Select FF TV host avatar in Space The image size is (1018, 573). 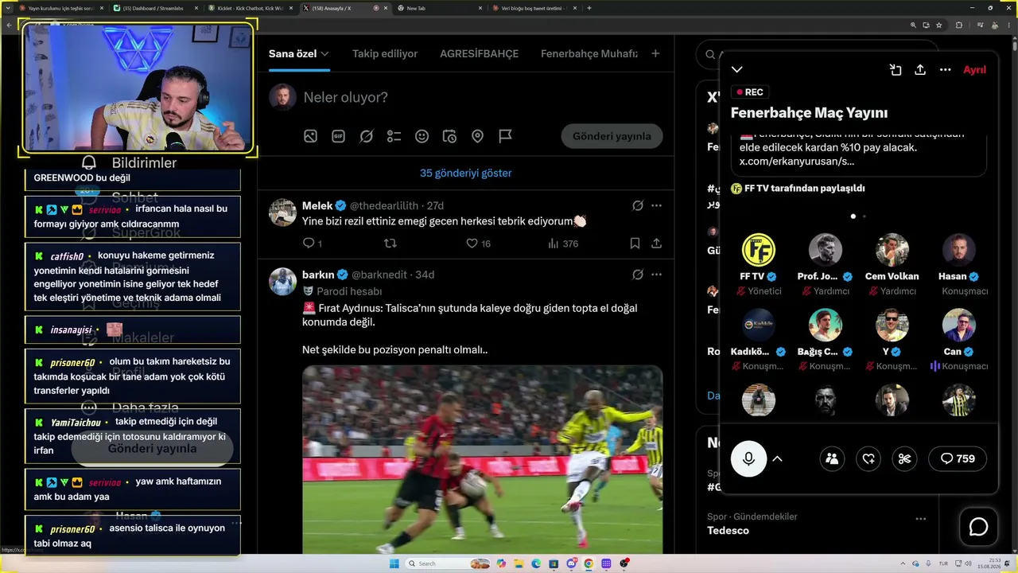[x=759, y=249]
